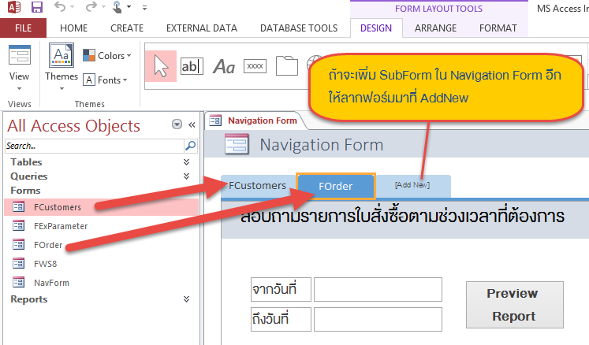Click the search magnifier icon
Viewport: 589px width, 345px height.
191,146
